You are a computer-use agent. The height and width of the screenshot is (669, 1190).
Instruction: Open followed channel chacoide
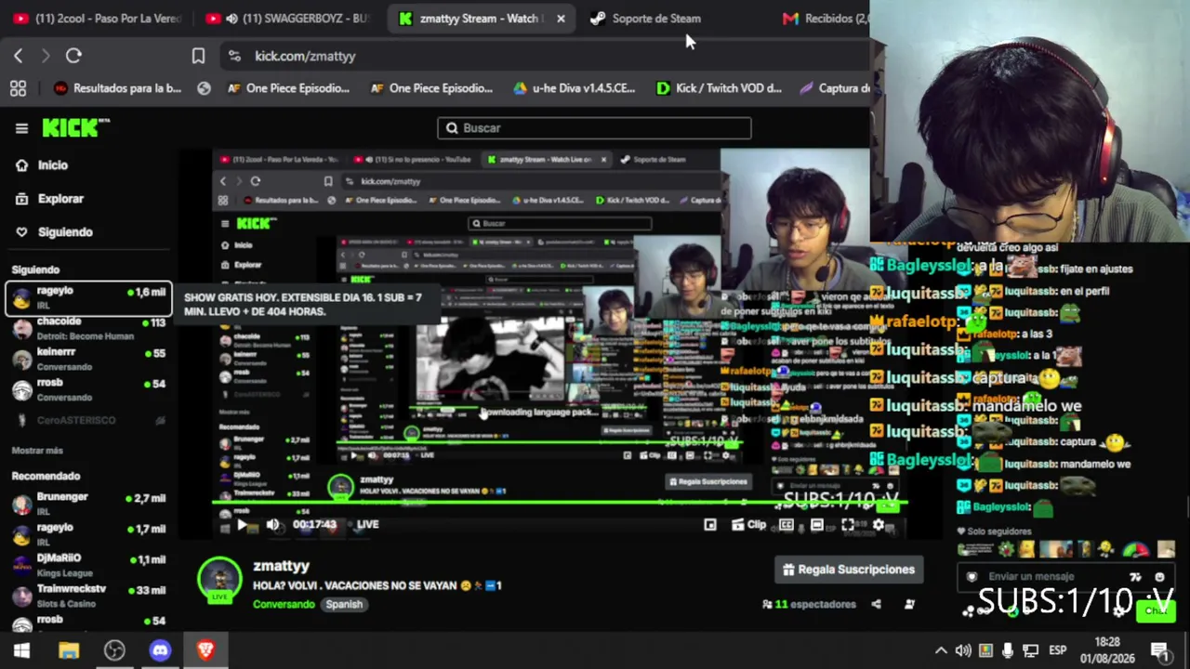tap(89, 328)
